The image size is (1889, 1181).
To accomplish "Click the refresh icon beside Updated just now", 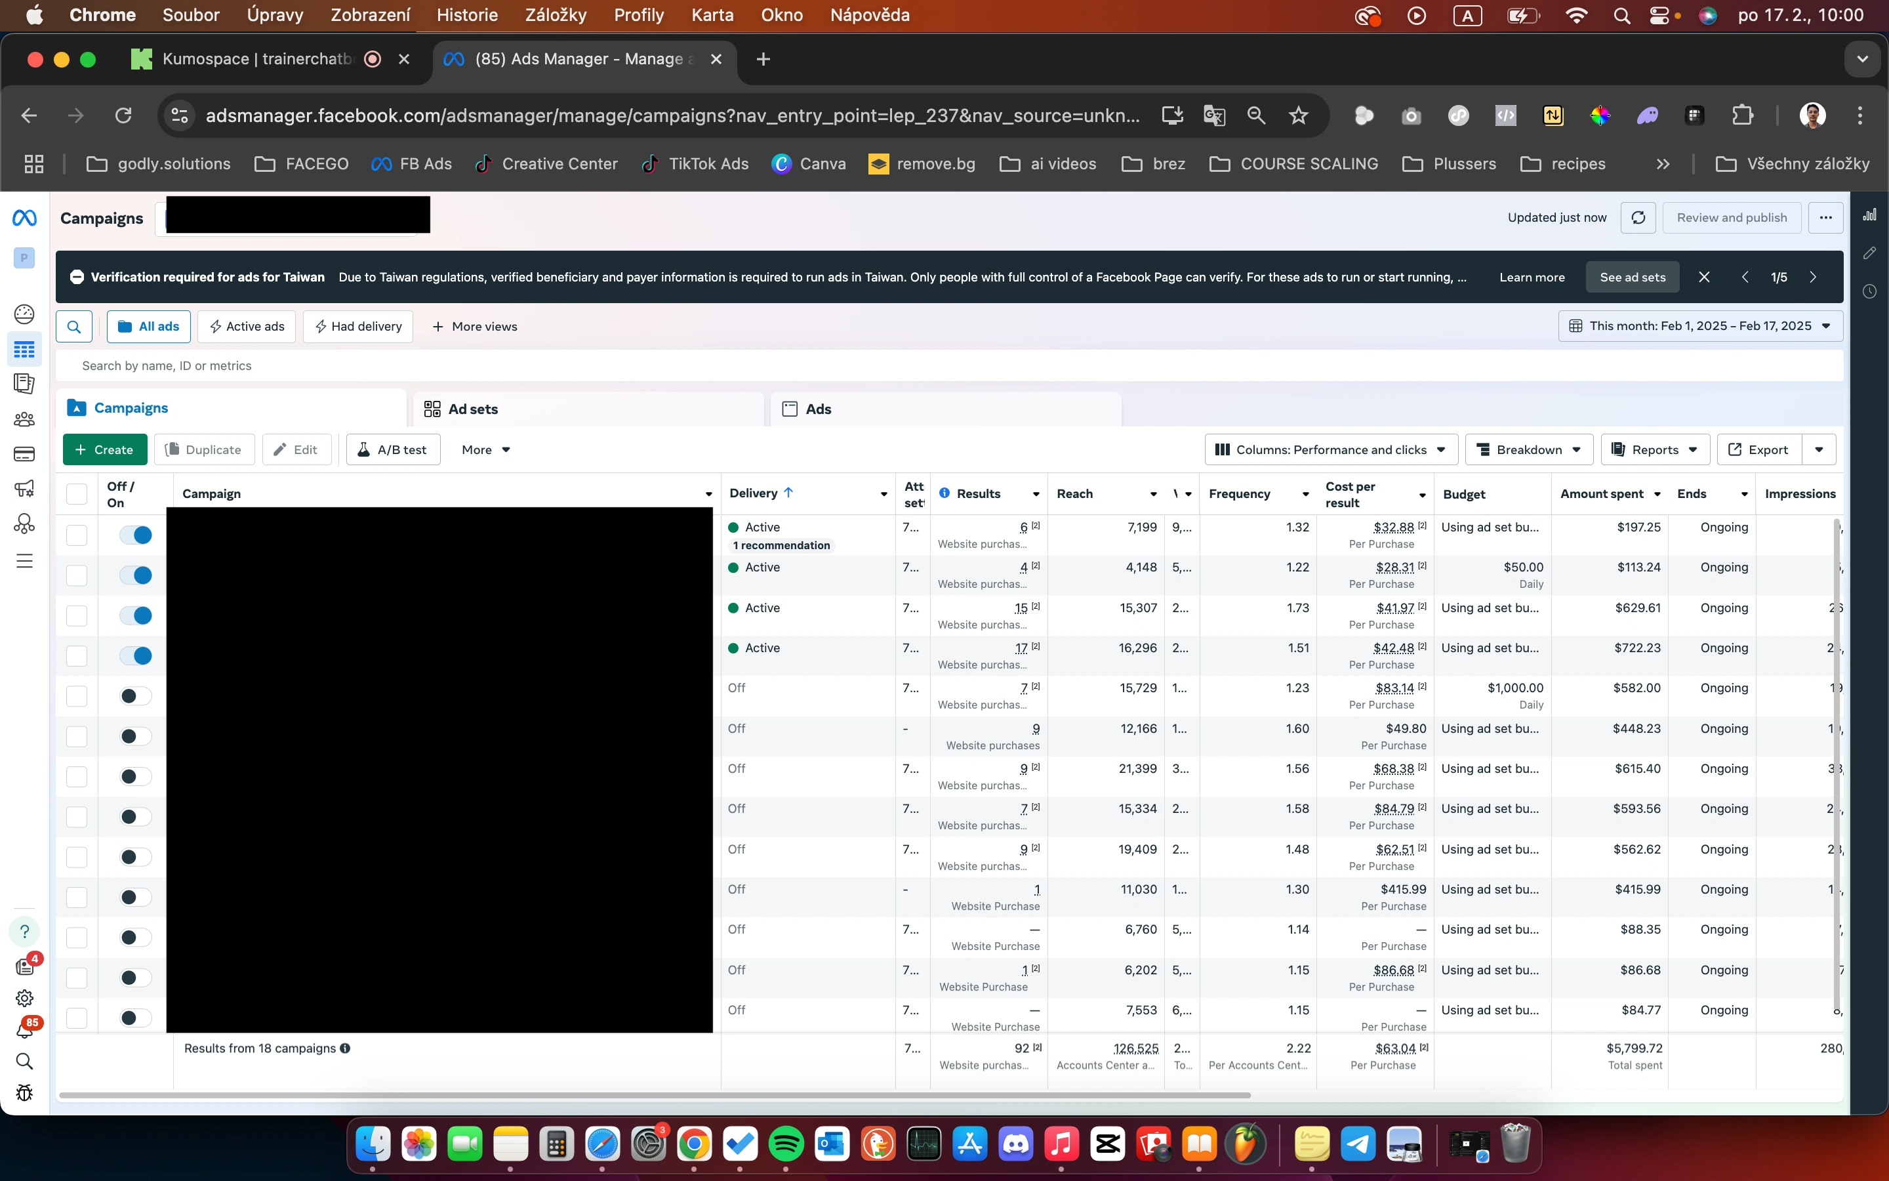I will tap(1638, 218).
